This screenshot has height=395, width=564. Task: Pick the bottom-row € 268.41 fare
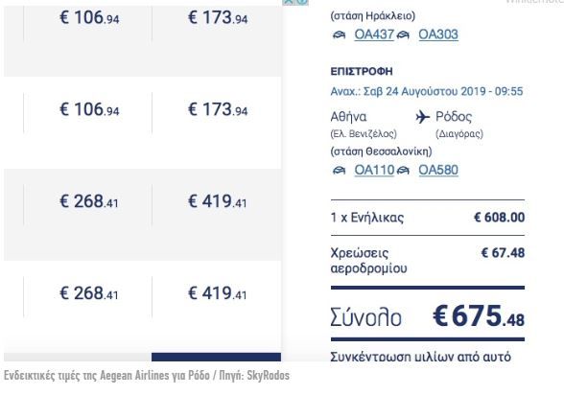coord(88,293)
